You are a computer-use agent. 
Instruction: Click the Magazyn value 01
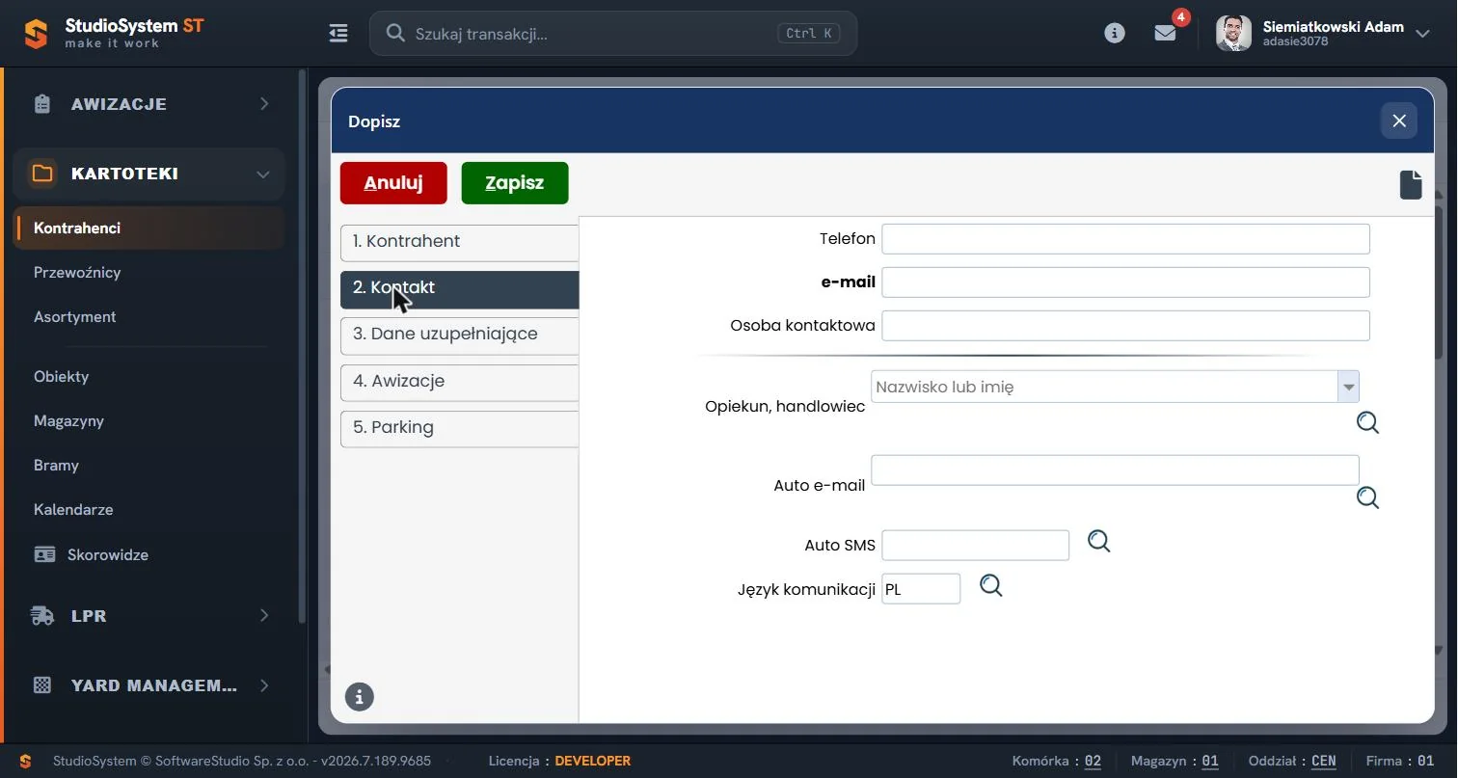pos(1210,762)
